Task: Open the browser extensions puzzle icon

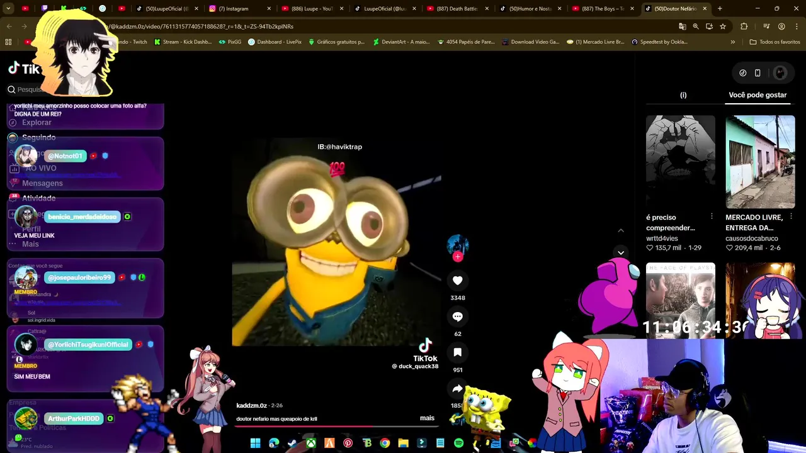Action: [744, 26]
